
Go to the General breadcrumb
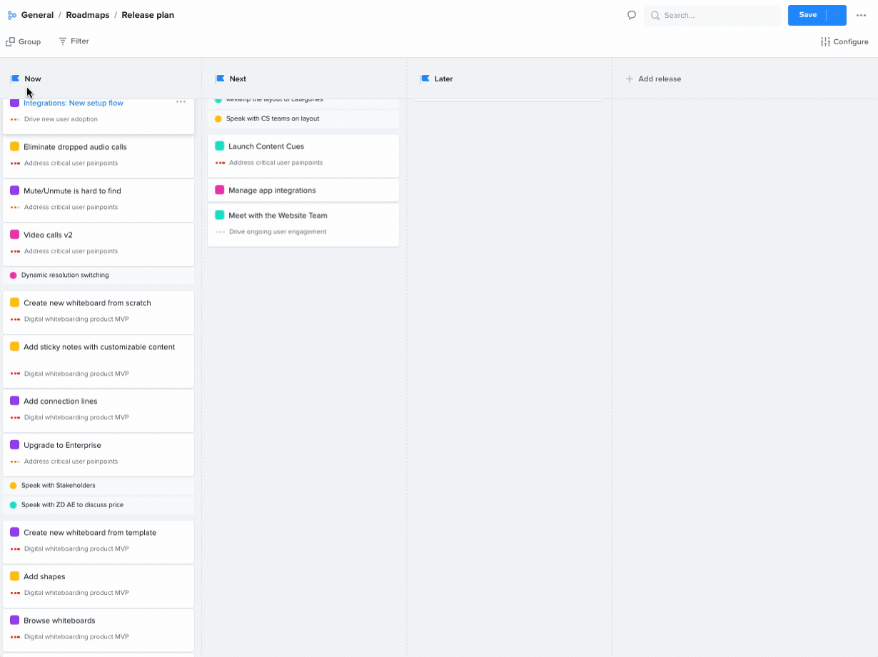(x=37, y=15)
